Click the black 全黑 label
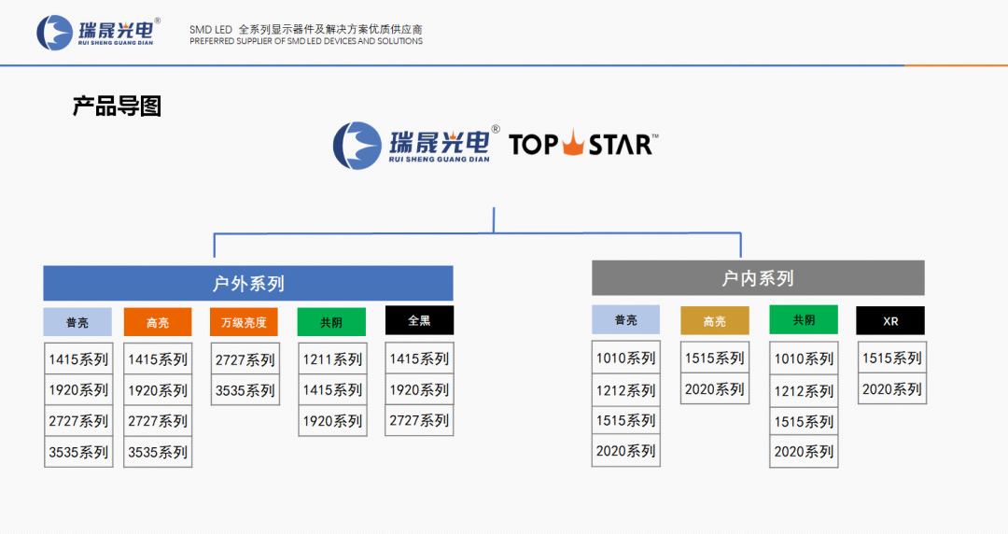 [419, 320]
